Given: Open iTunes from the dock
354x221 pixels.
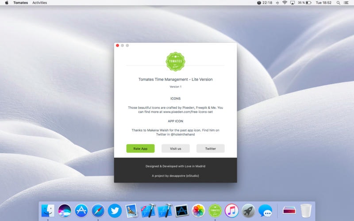Looking at the screenshot, I should pos(231,210).
